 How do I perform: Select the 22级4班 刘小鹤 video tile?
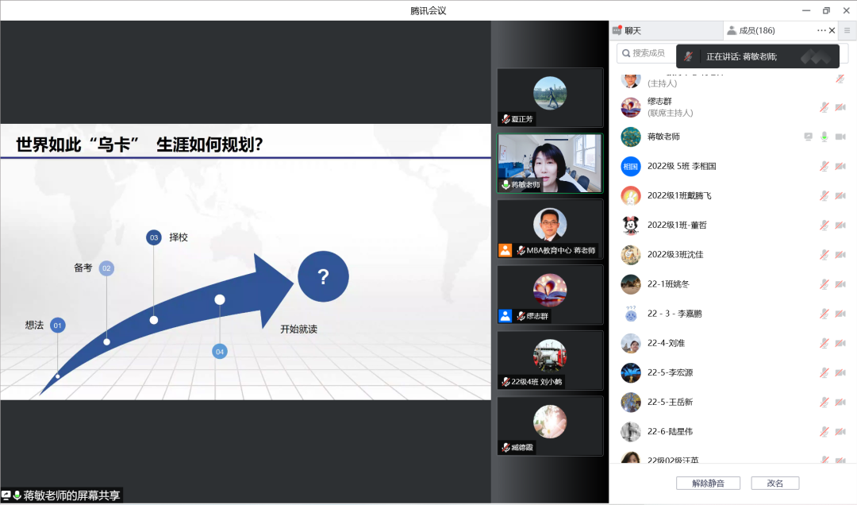click(550, 360)
